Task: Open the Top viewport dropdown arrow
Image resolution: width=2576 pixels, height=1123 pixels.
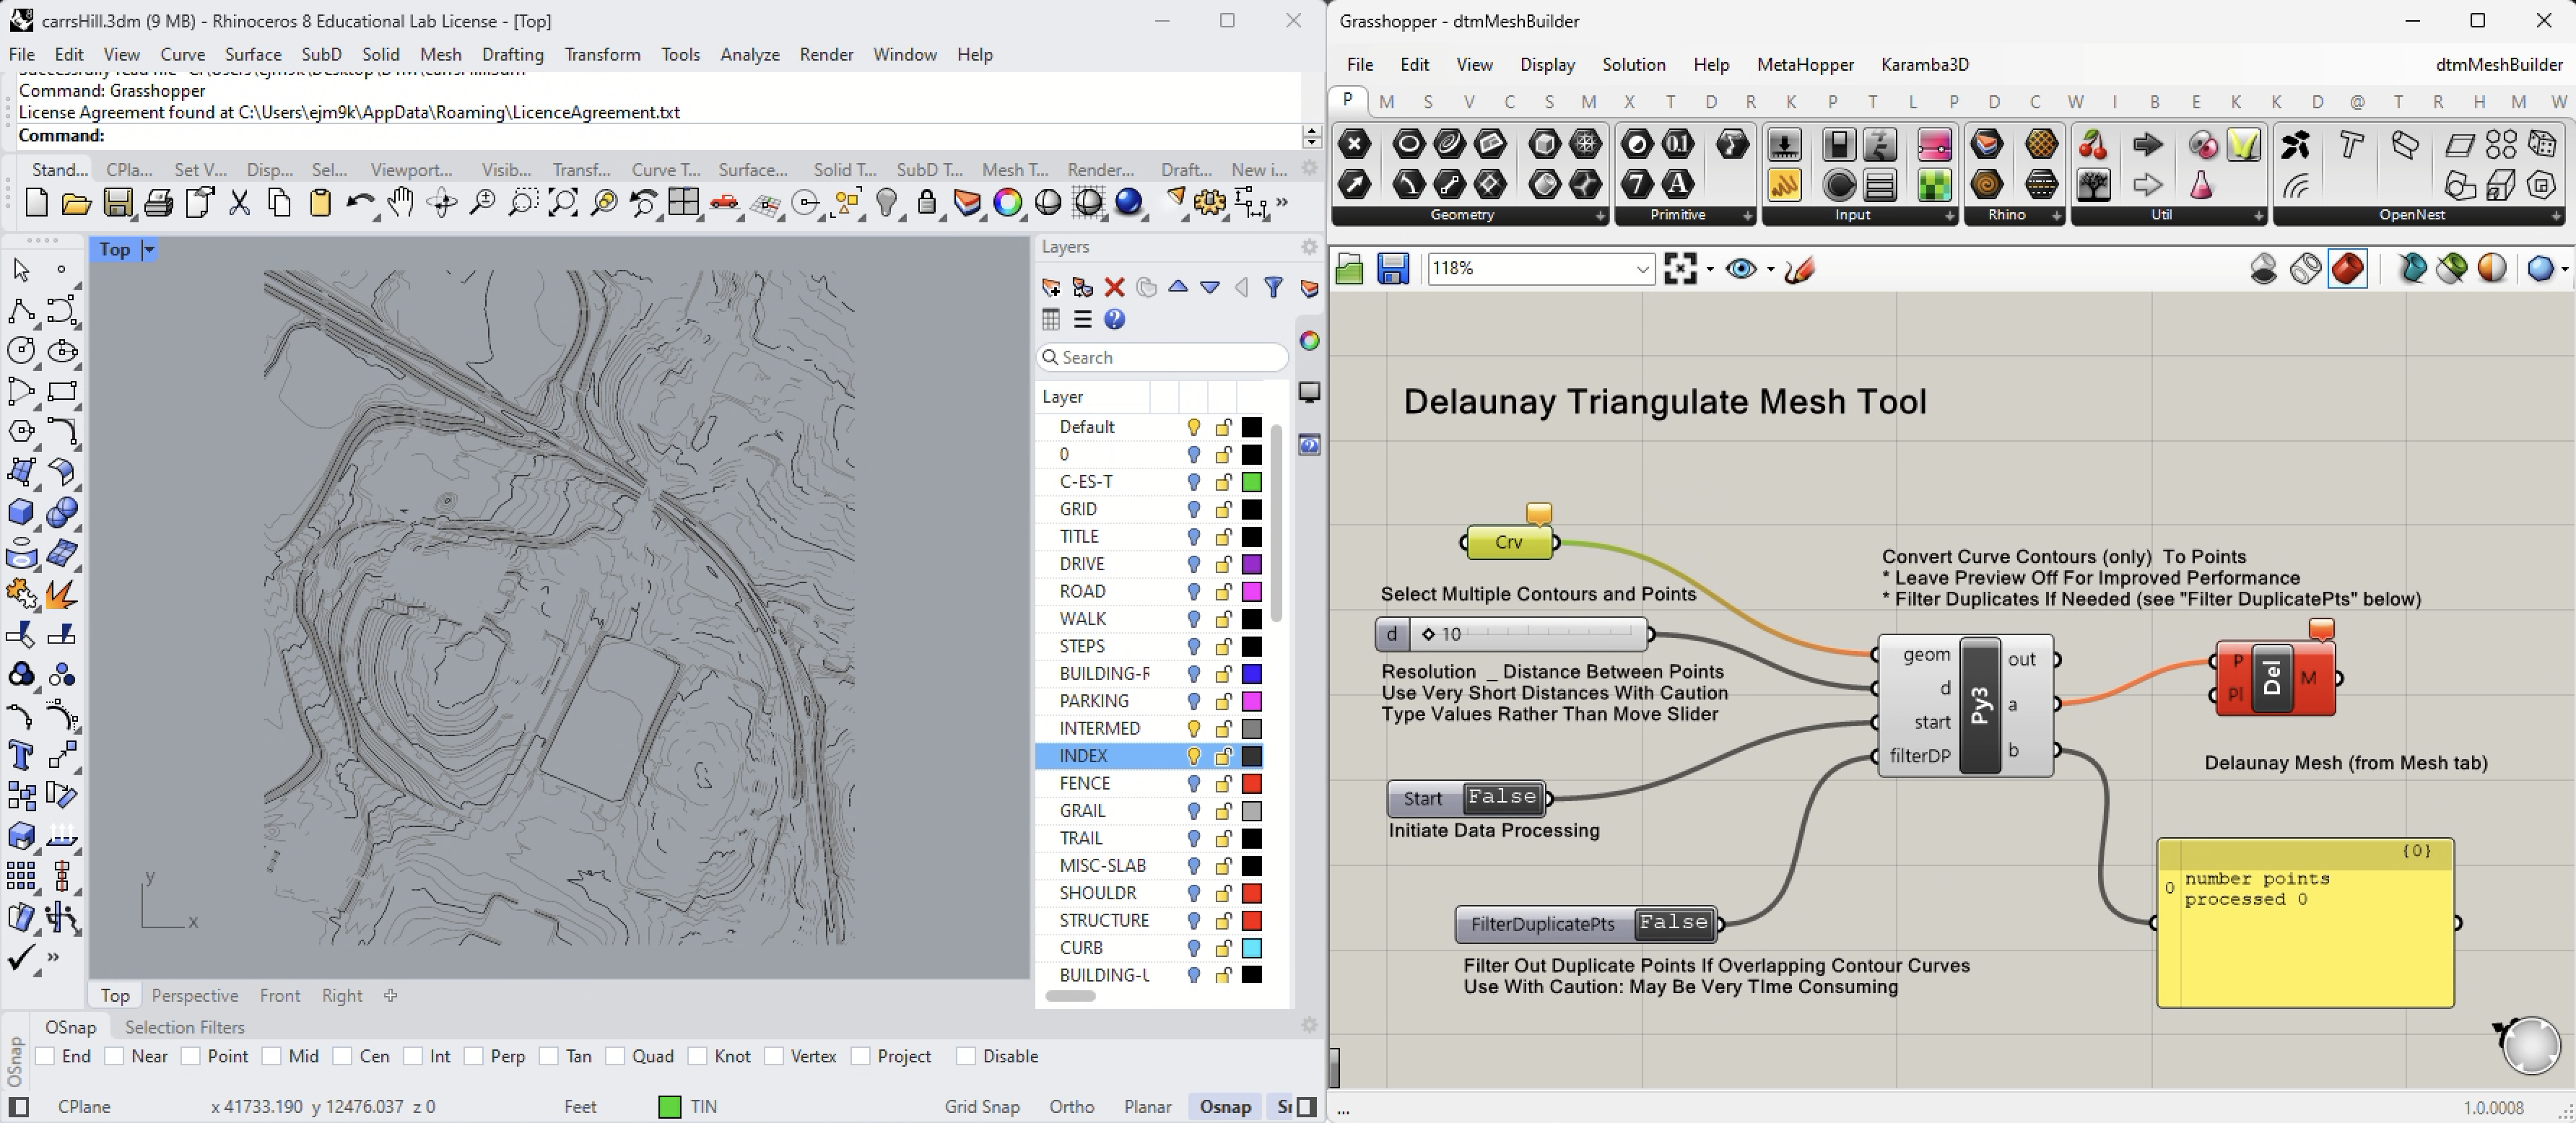Action: pos(148,250)
